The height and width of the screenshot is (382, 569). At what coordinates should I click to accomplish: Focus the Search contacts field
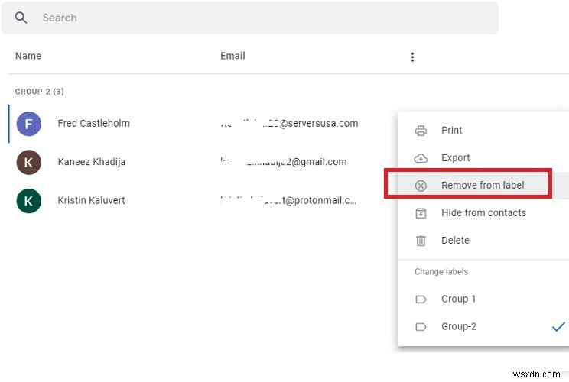[249, 18]
